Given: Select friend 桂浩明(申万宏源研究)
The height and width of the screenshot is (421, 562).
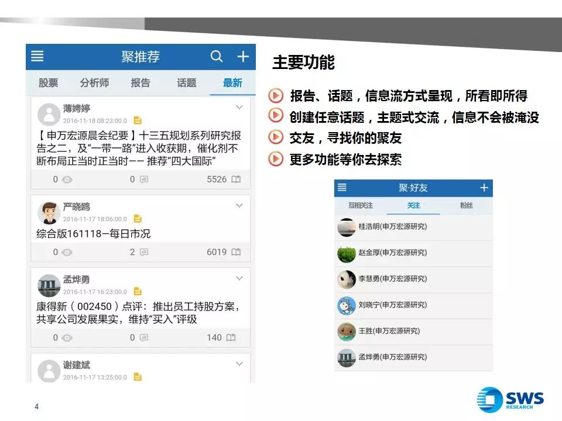Looking at the screenshot, I should pos(413,227).
